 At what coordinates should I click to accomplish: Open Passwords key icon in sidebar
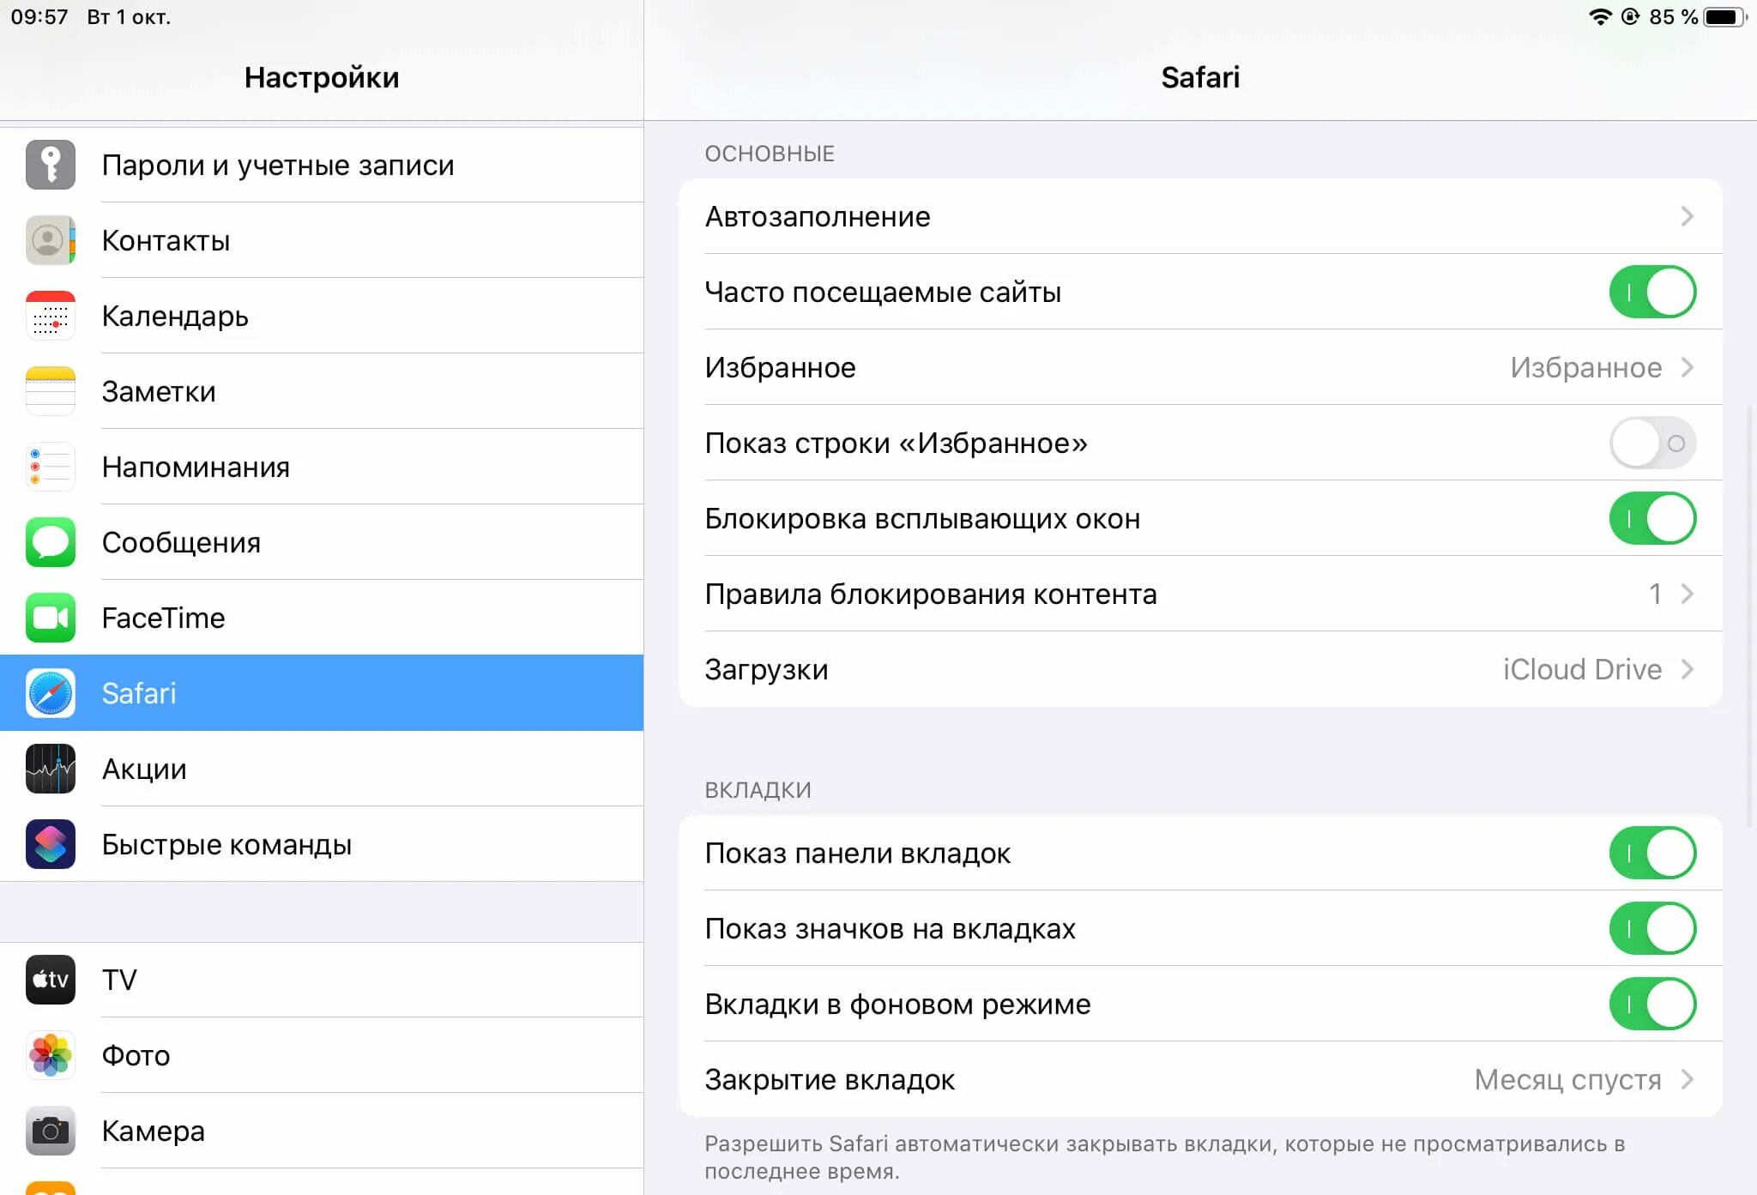(x=51, y=165)
